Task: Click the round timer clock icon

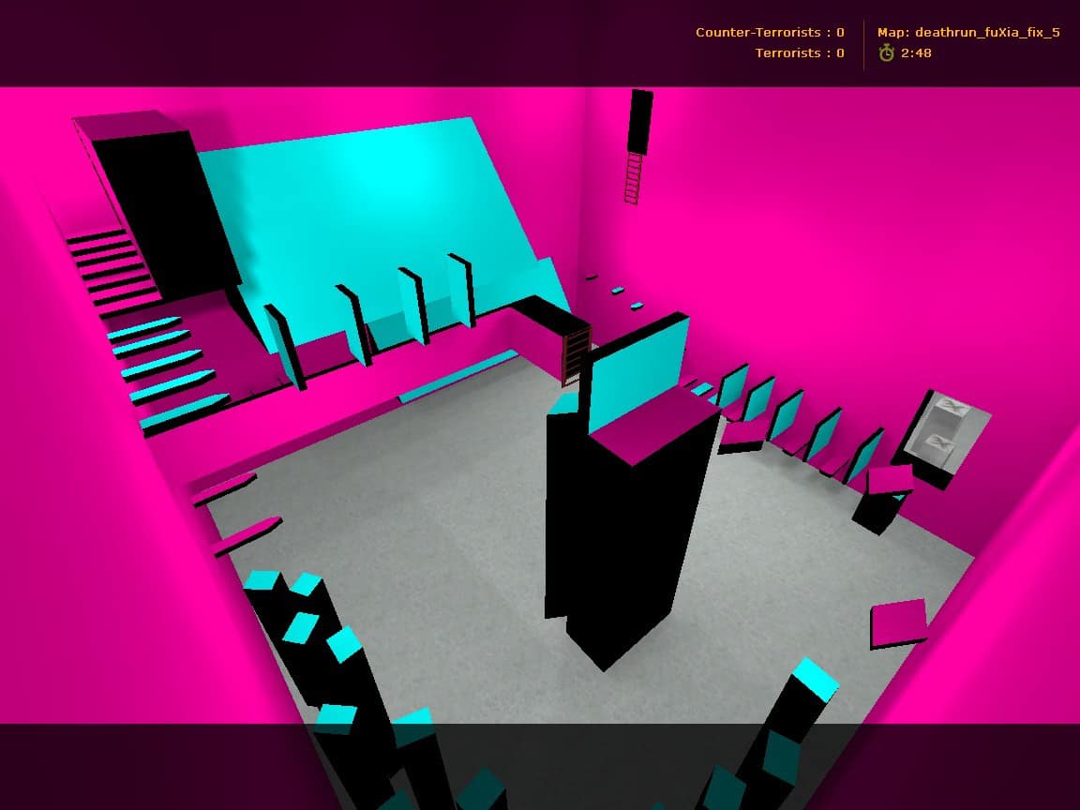Action: click(887, 53)
